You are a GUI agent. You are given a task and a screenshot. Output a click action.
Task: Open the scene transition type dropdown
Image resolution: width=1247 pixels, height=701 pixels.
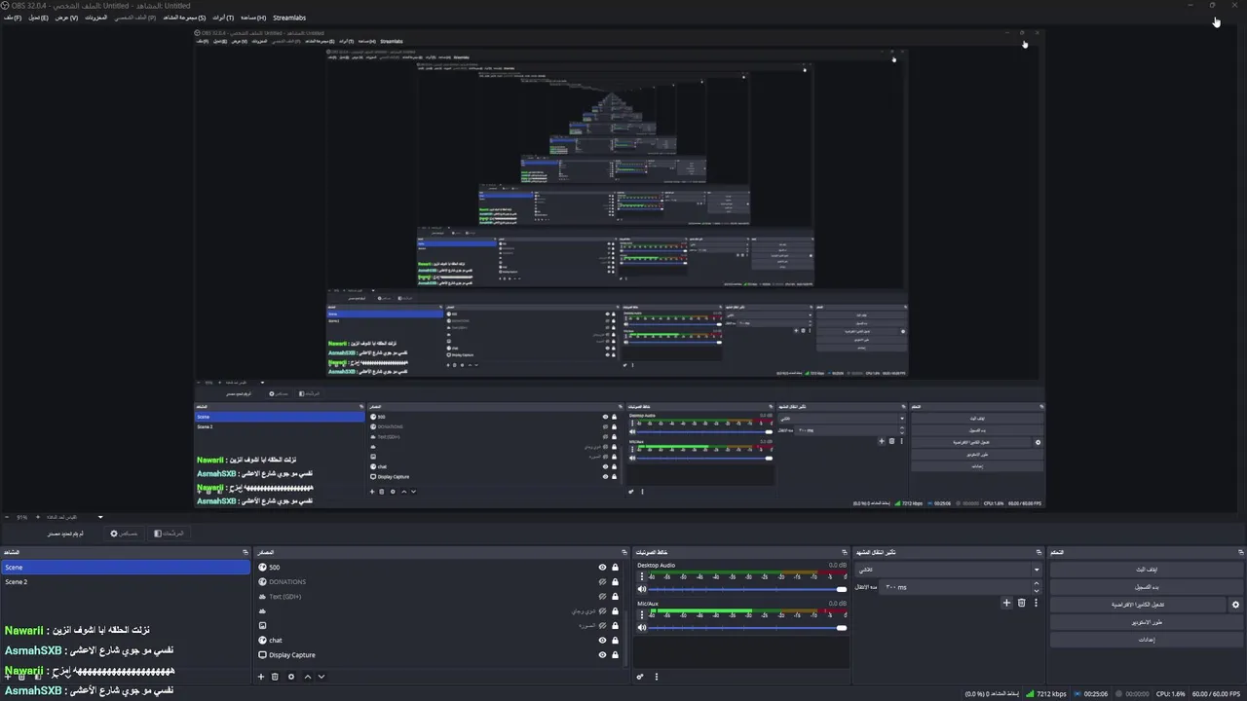tap(948, 570)
